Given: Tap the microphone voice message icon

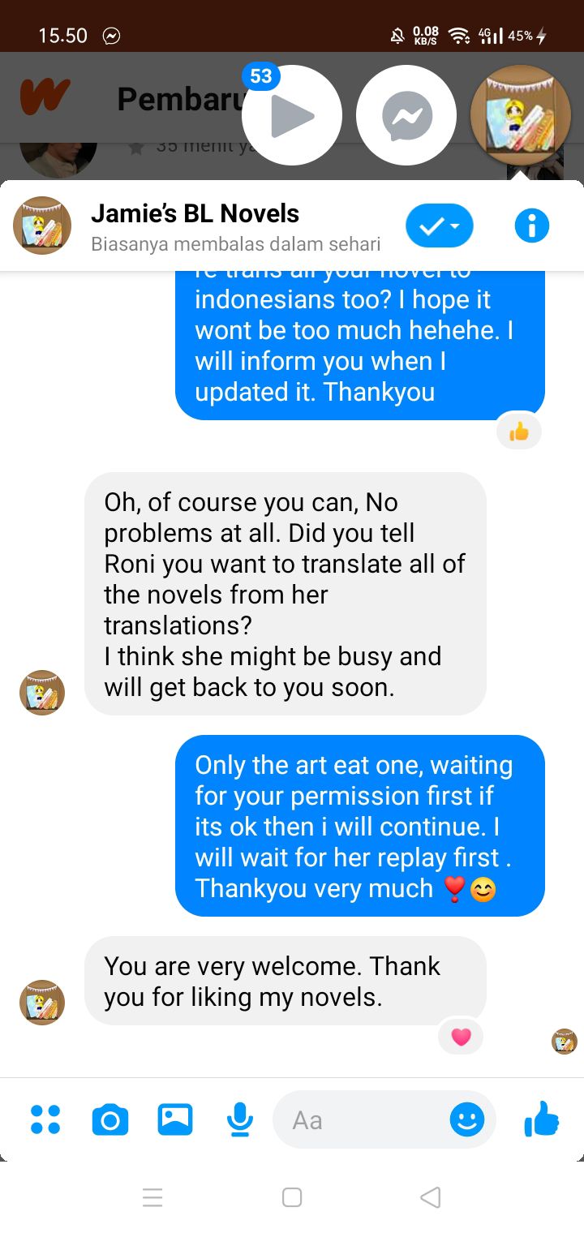Looking at the screenshot, I should (x=239, y=1119).
